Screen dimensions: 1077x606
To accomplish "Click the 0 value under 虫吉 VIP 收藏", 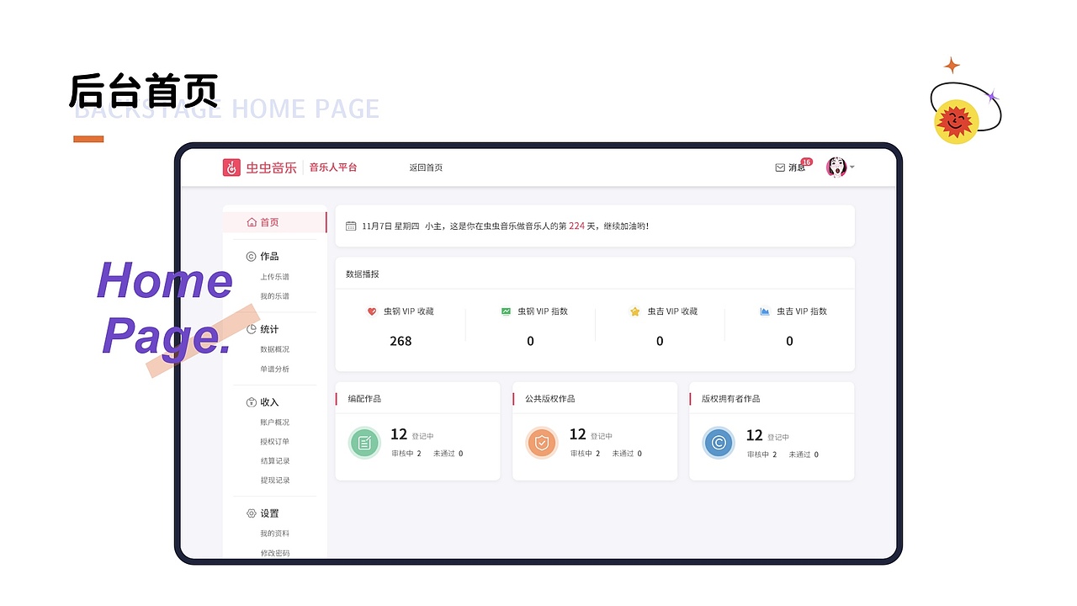I will (x=660, y=341).
